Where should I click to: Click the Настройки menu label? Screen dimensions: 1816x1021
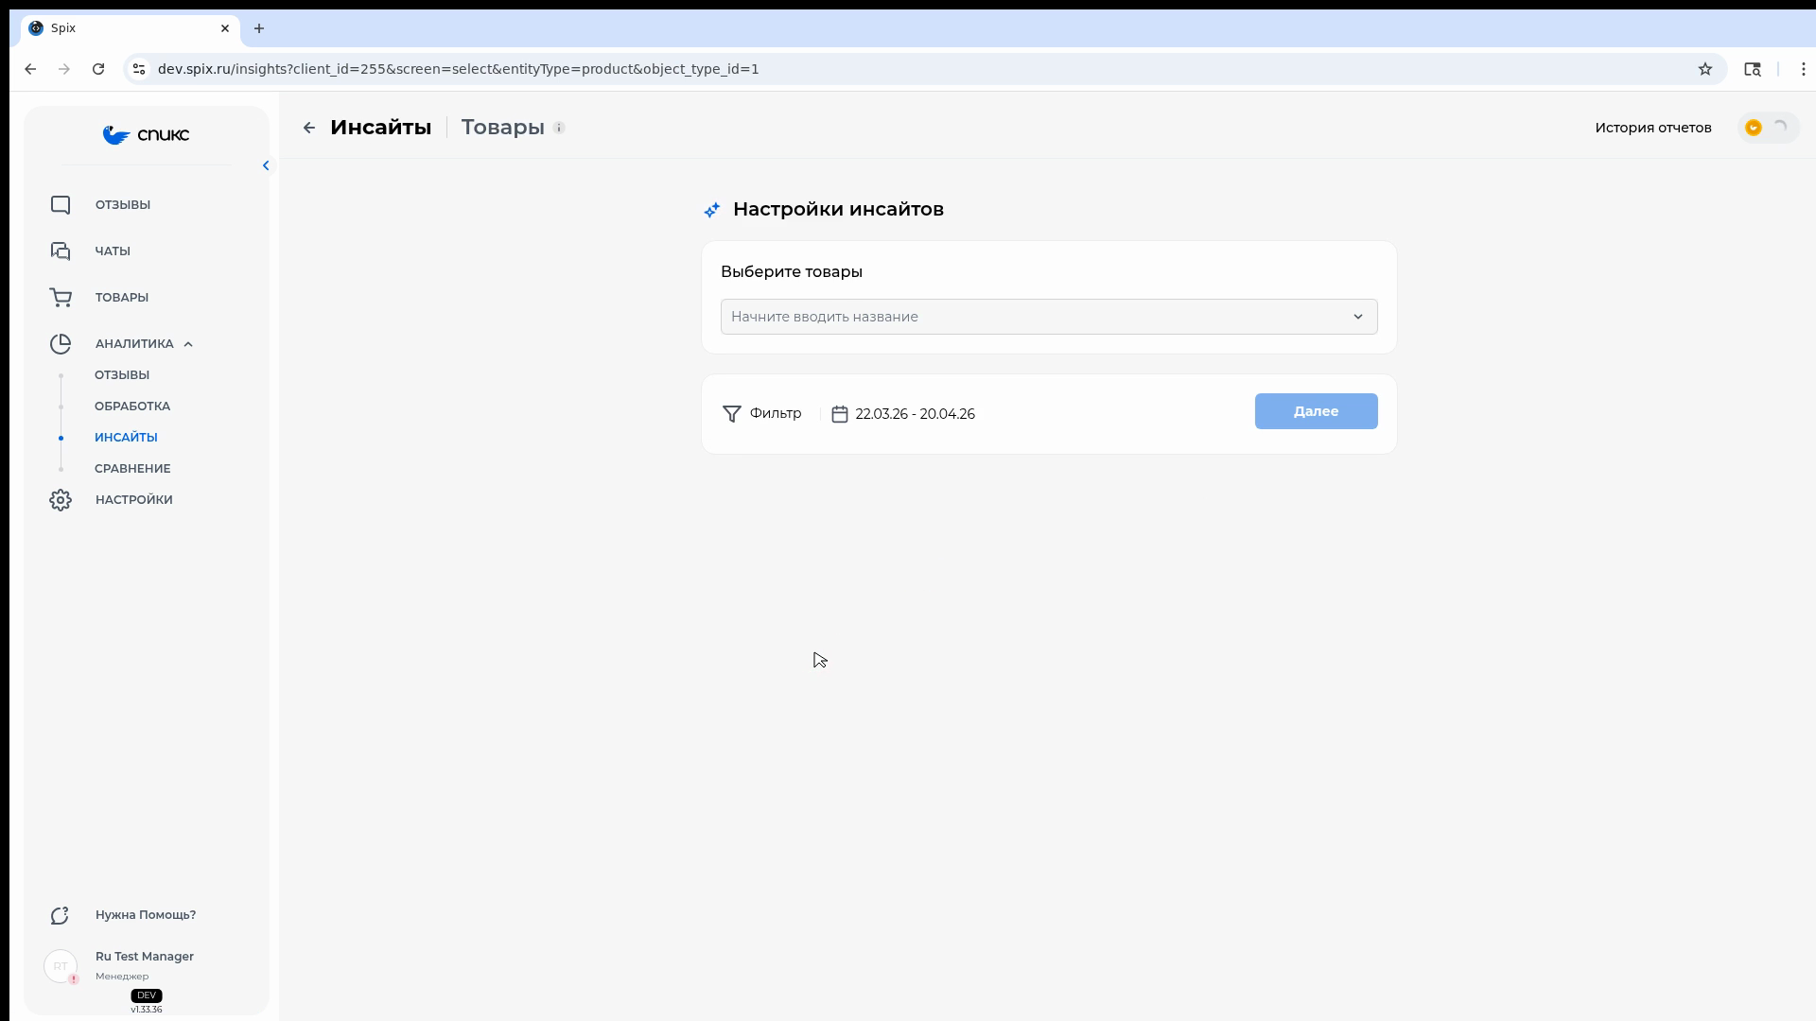[x=134, y=500]
